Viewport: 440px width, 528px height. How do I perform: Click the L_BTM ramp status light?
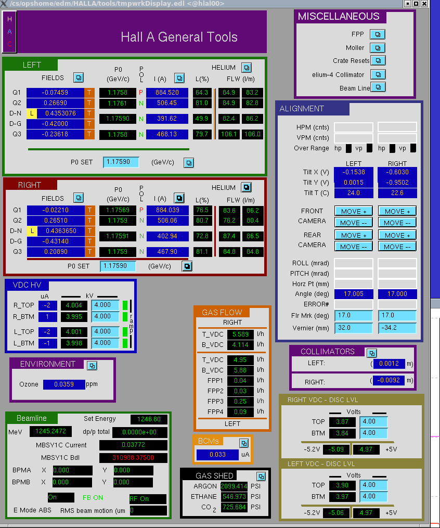click(125, 343)
